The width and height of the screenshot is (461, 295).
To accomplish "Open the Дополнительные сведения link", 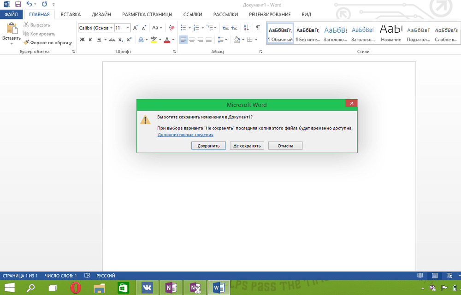I will pyautogui.click(x=185, y=135).
